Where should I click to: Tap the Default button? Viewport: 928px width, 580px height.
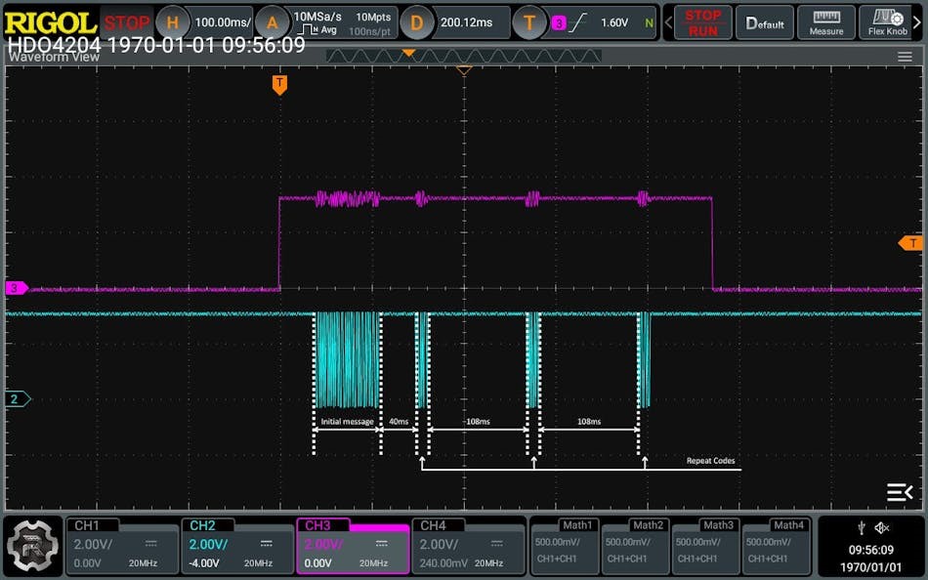pyautogui.click(x=765, y=22)
